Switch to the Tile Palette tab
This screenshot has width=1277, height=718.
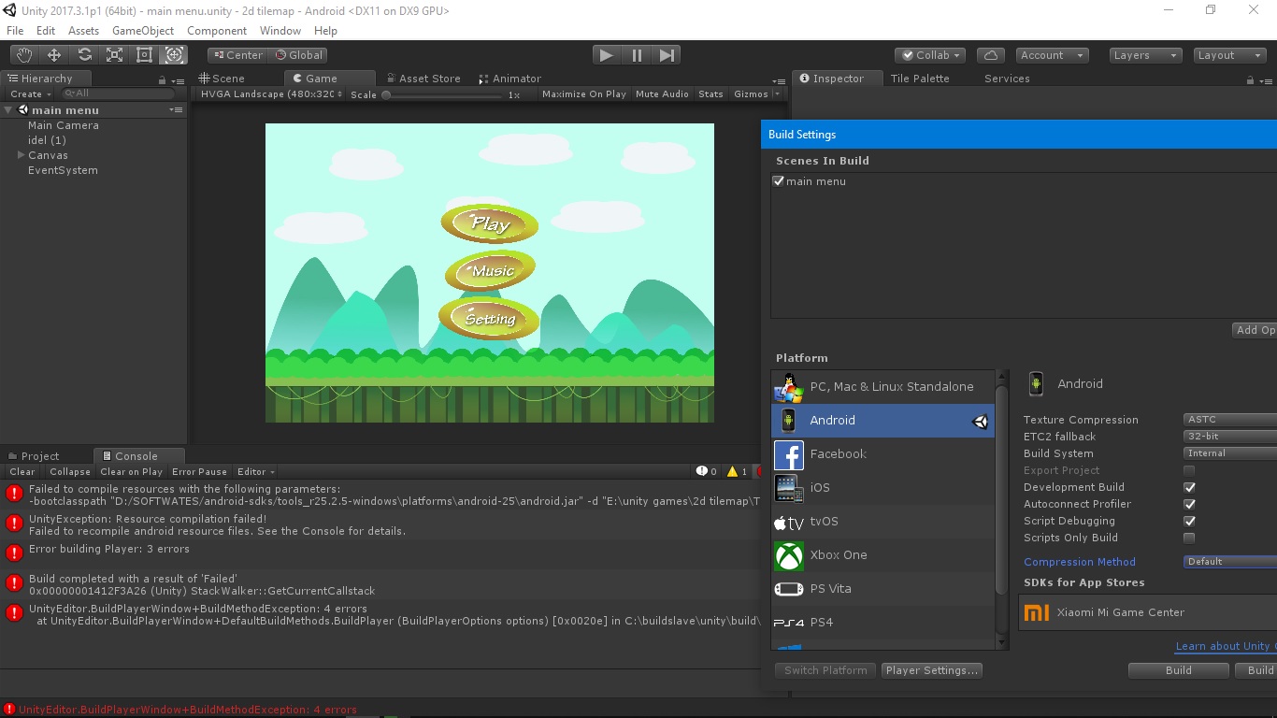click(920, 79)
